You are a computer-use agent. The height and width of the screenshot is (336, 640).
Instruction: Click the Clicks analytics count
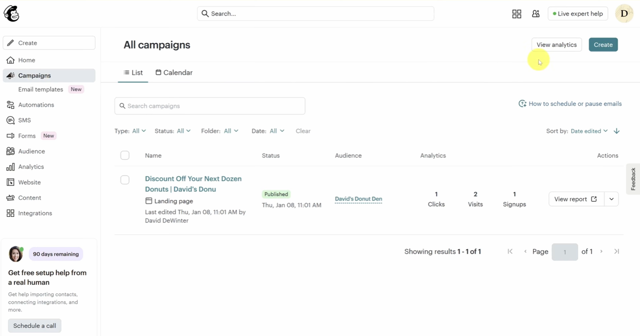click(436, 199)
